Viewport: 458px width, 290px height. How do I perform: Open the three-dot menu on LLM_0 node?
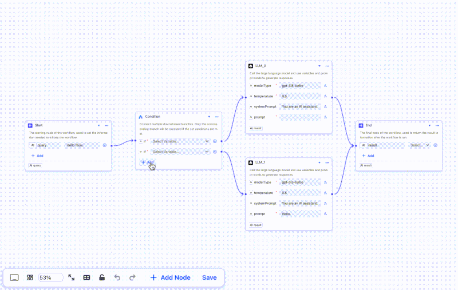(x=327, y=66)
